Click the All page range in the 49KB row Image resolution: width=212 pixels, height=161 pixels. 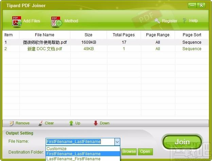[x=158, y=49]
